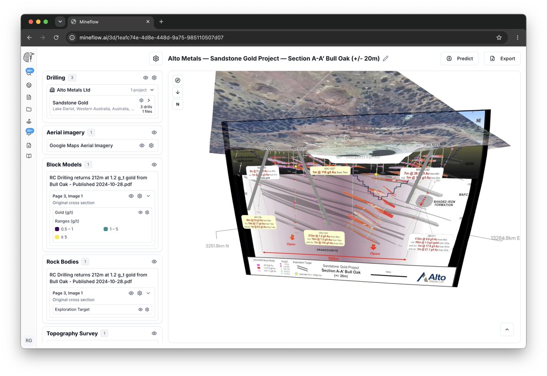This screenshot has width=547, height=376.
Task: Click the browser address bar URL
Action: (152, 37)
